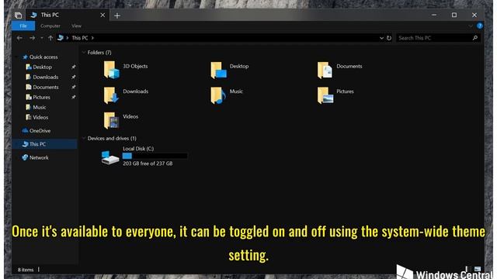Expand the address bar history dropdown
The width and height of the screenshot is (497, 279).
coord(381,38)
